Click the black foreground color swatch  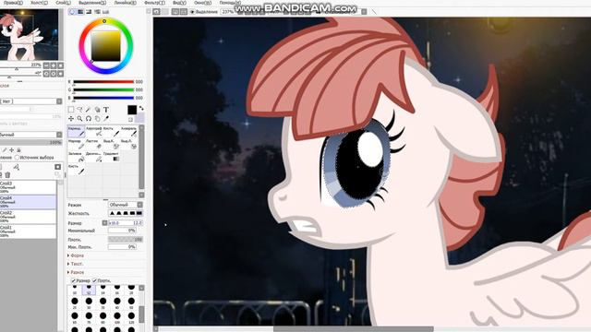point(132,110)
